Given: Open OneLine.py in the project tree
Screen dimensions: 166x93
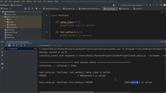Looking at the screenshot, I should tap(10, 37).
